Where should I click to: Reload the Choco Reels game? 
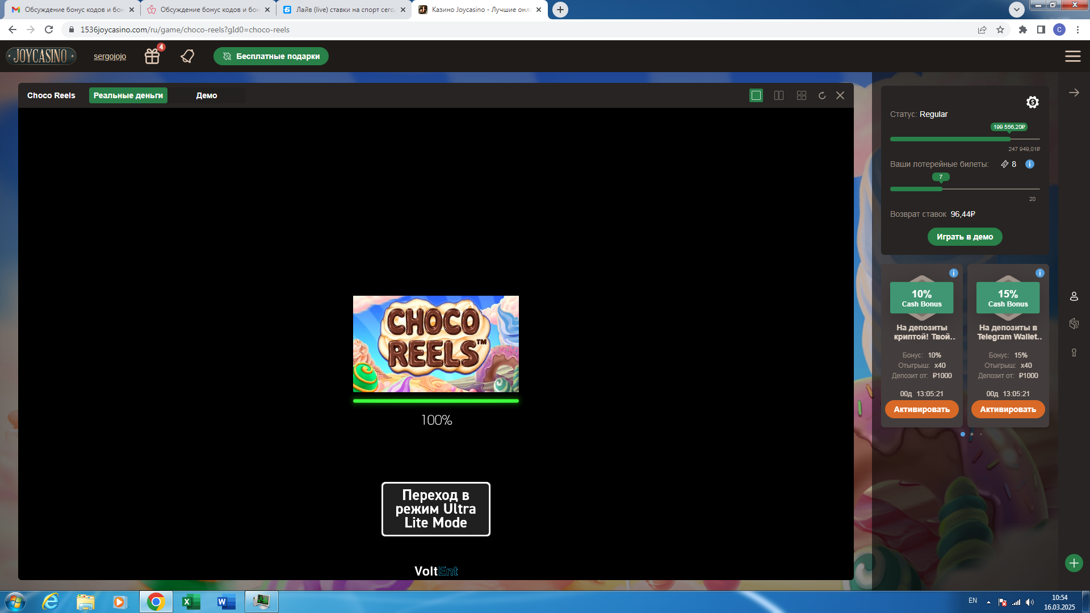[x=821, y=95]
